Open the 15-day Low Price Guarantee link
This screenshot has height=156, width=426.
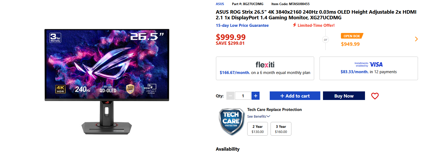coord(242,25)
